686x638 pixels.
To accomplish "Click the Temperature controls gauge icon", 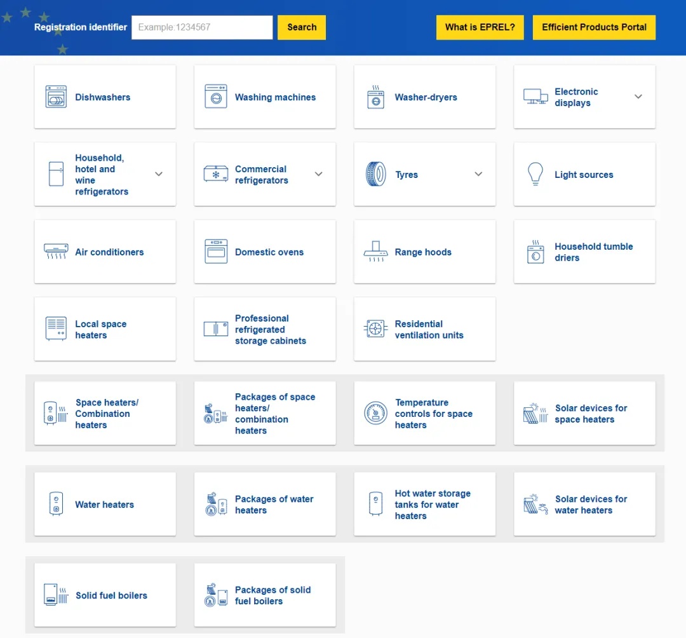I will [375, 413].
